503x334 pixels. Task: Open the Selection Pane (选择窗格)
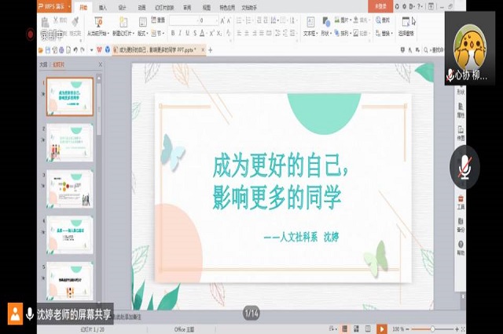pyautogui.click(x=406, y=26)
